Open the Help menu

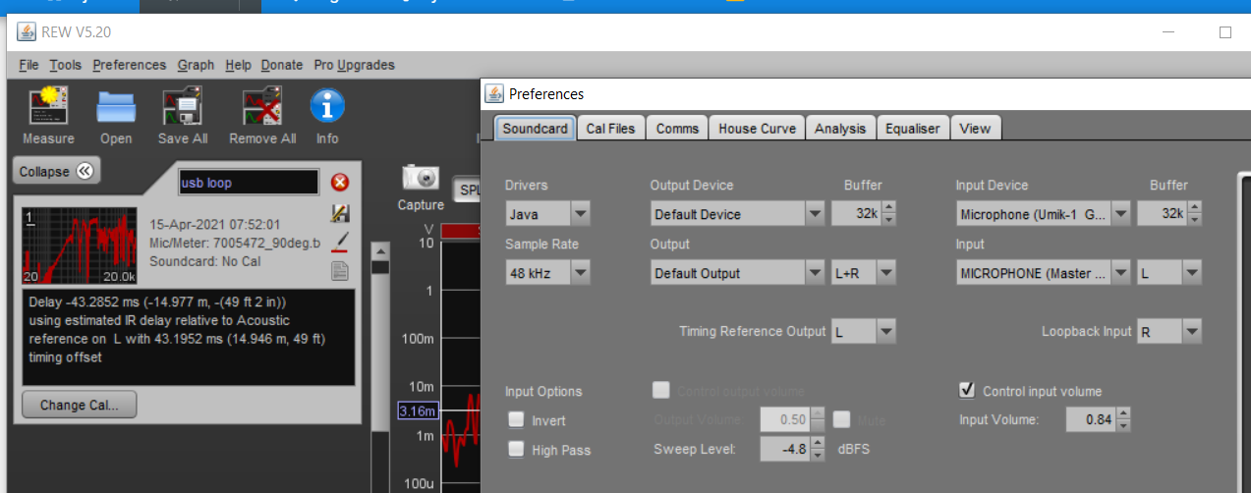coord(238,65)
